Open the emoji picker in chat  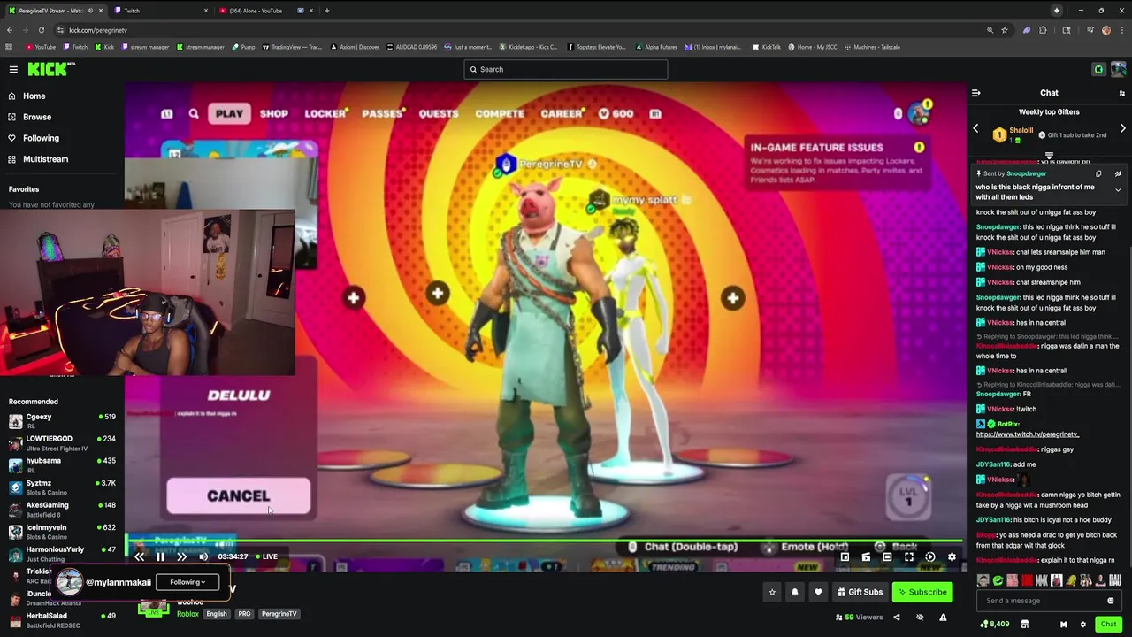click(1111, 601)
